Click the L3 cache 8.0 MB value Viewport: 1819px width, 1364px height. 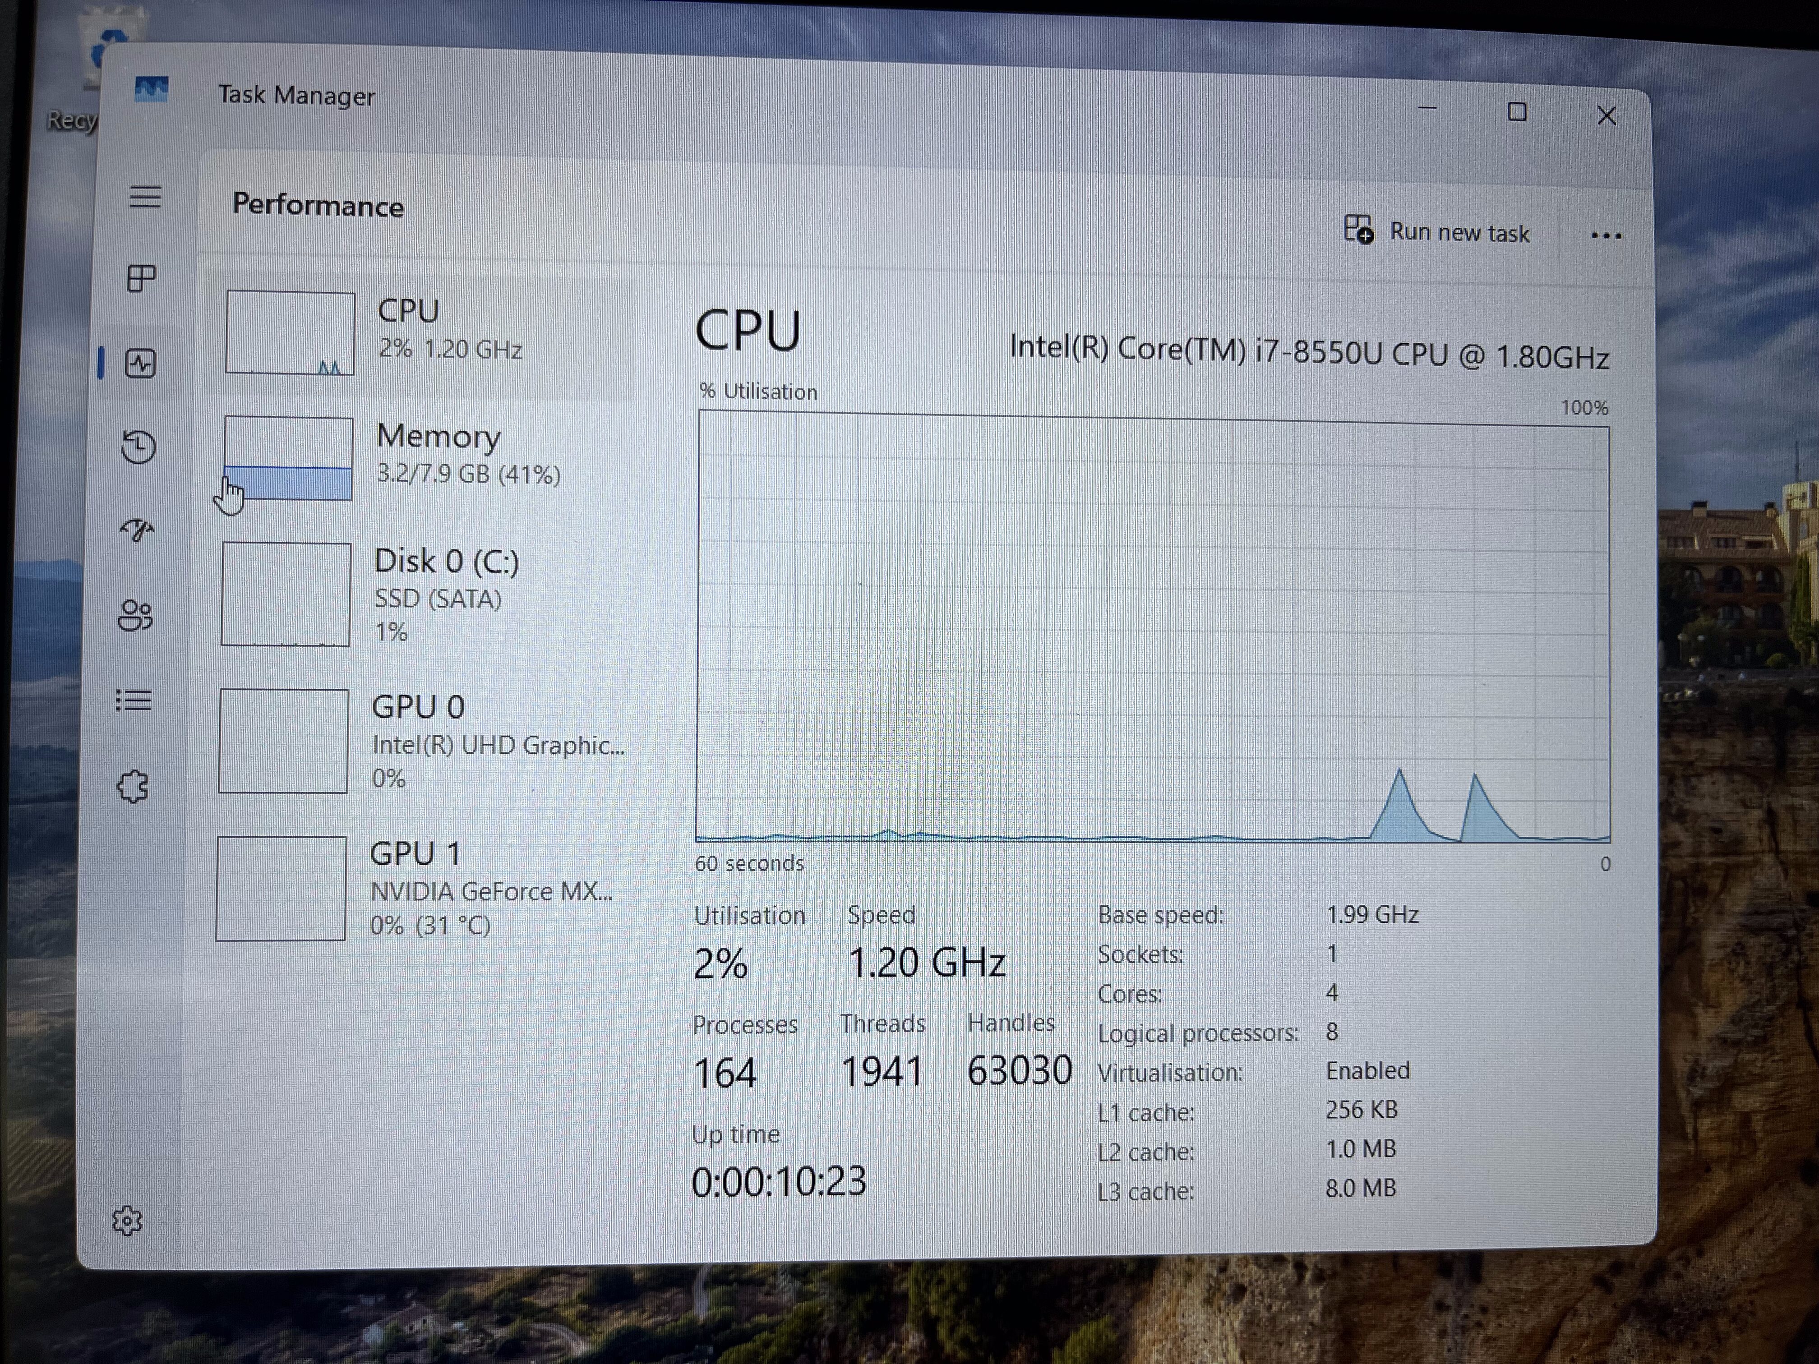click(x=1360, y=1188)
